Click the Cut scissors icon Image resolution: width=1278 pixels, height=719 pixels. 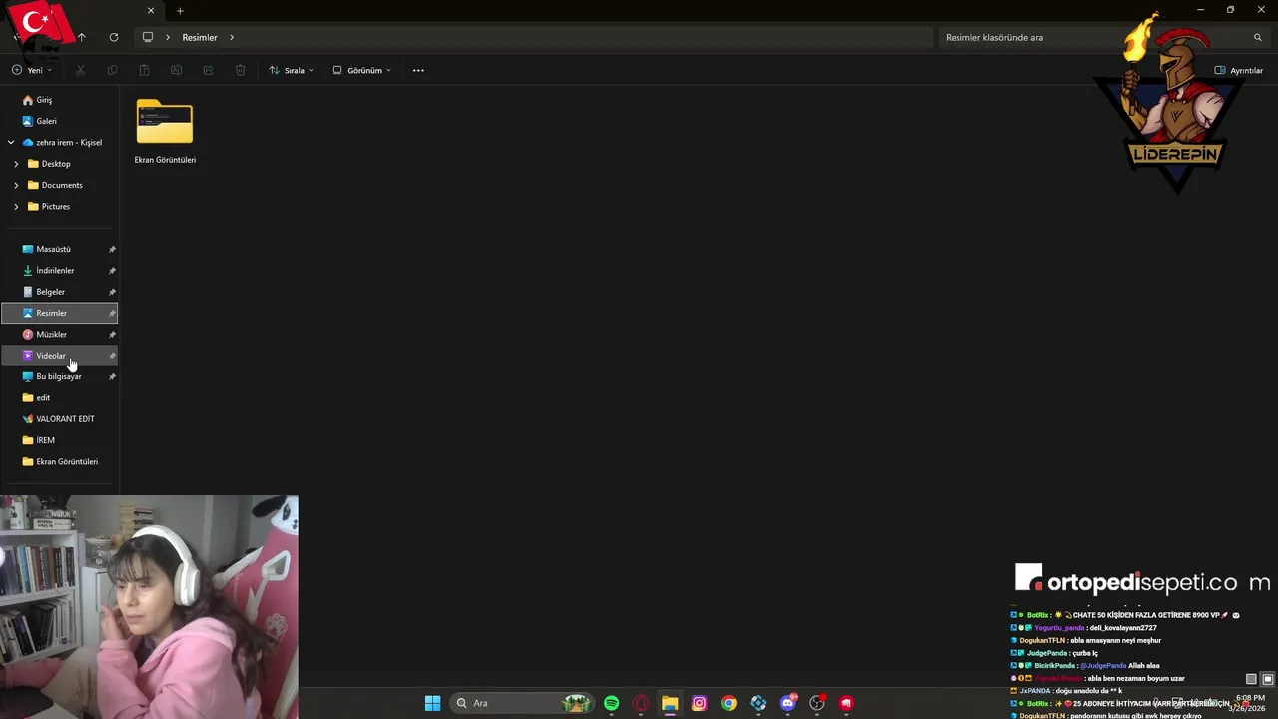pyautogui.click(x=81, y=70)
